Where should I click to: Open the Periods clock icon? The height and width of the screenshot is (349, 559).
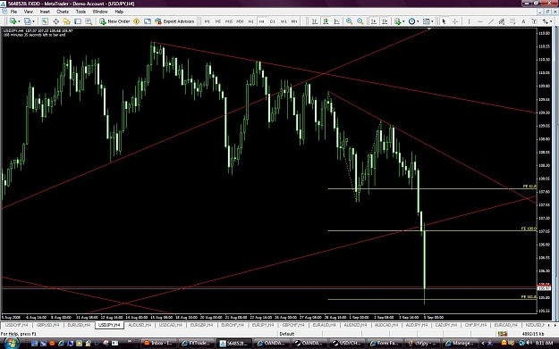pos(411,21)
